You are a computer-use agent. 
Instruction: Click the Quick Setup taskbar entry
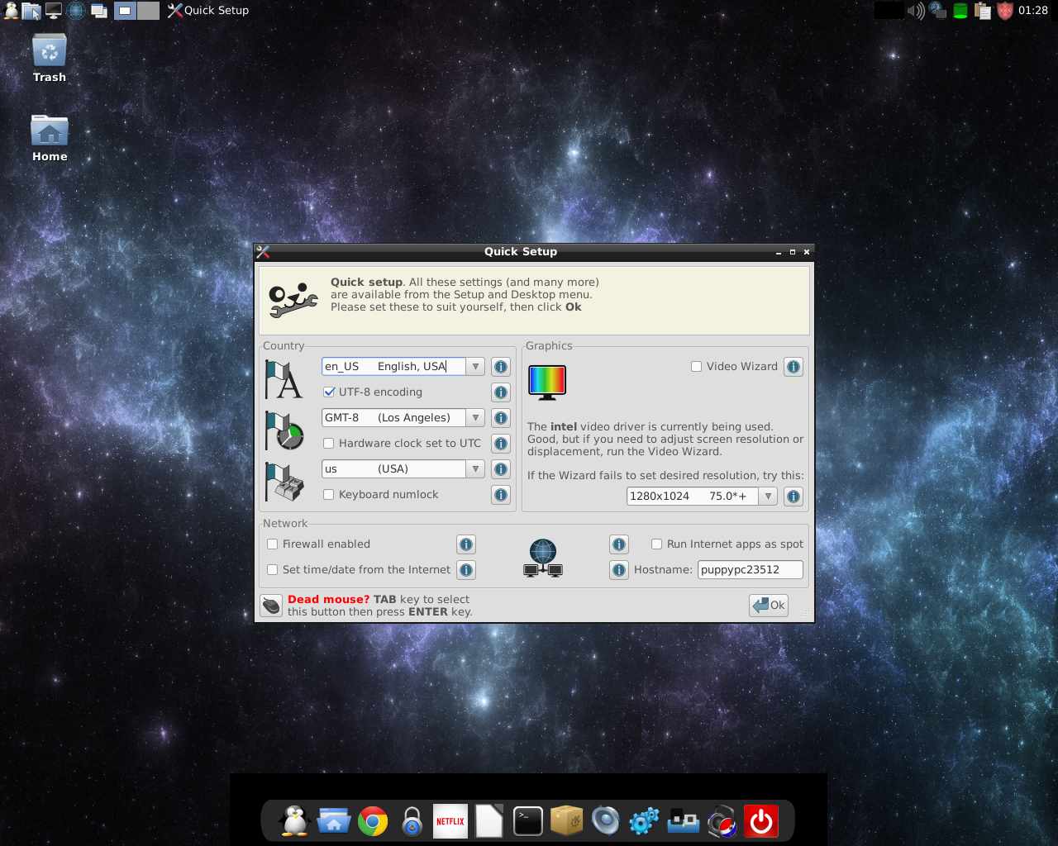(208, 11)
